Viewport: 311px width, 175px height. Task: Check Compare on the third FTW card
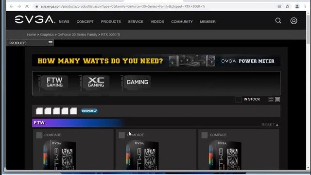(x=205, y=135)
